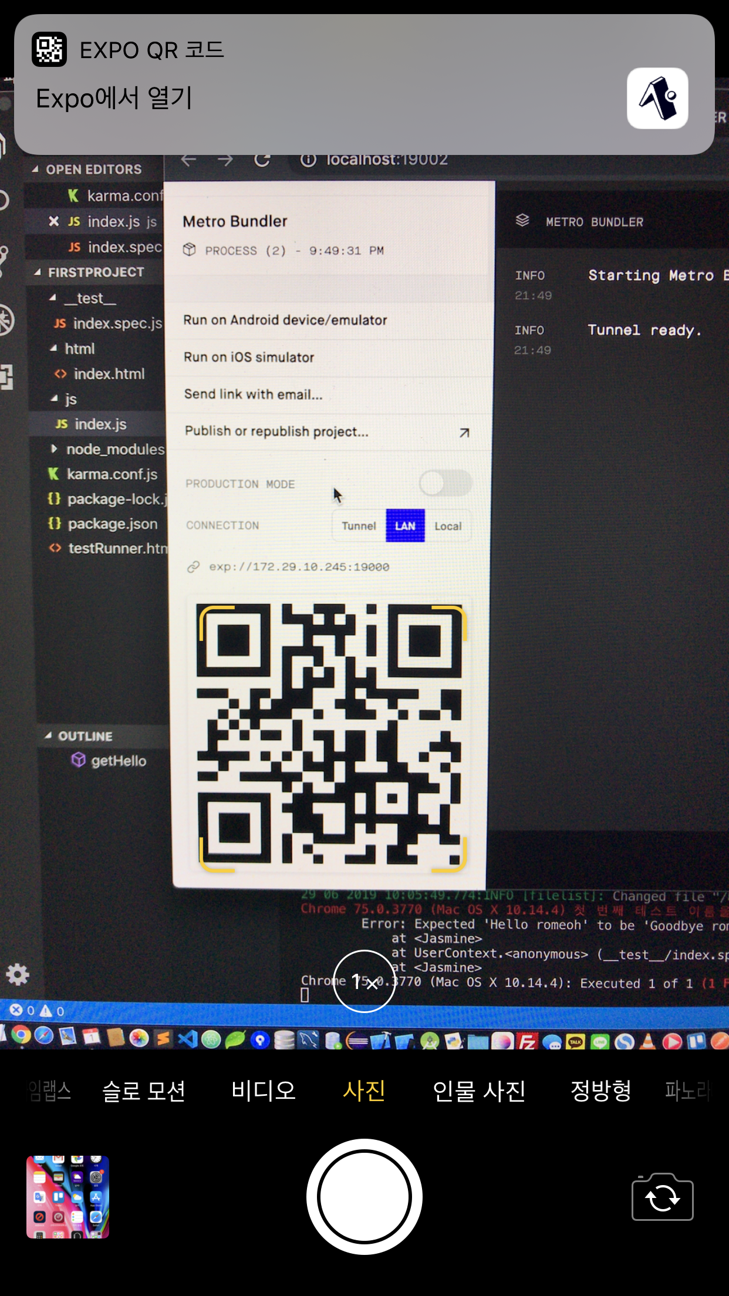
Task: Open VLC cone icon in dock
Action: [648, 1041]
